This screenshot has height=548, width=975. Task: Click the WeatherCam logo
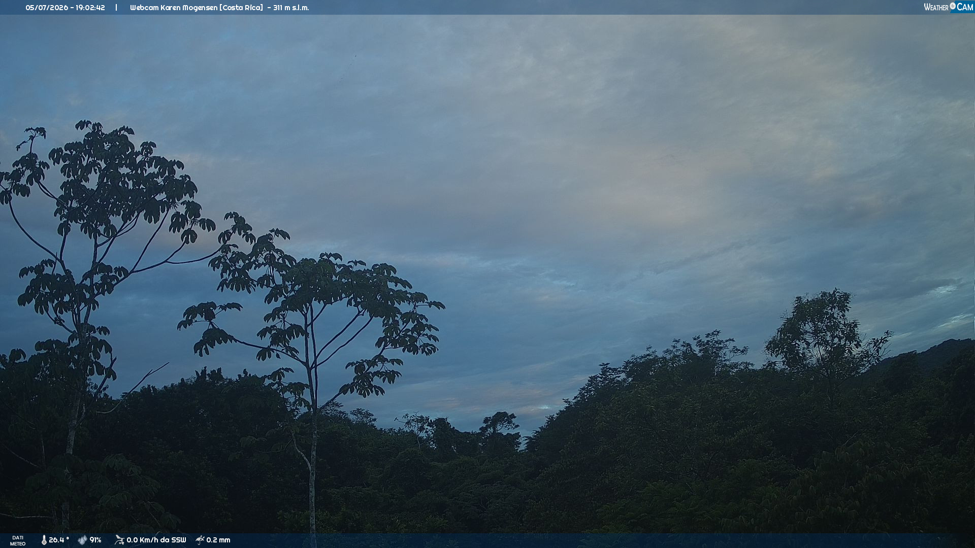(948, 7)
